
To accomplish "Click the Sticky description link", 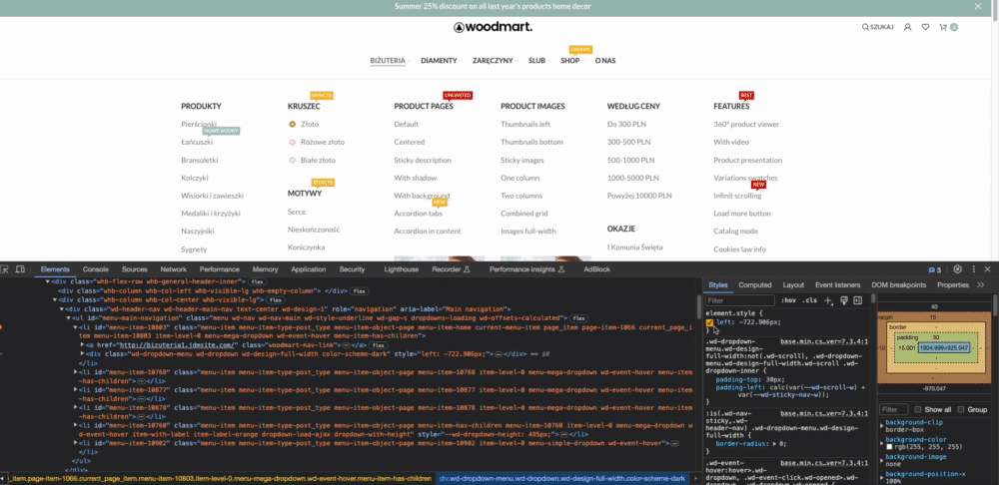I will click(423, 160).
